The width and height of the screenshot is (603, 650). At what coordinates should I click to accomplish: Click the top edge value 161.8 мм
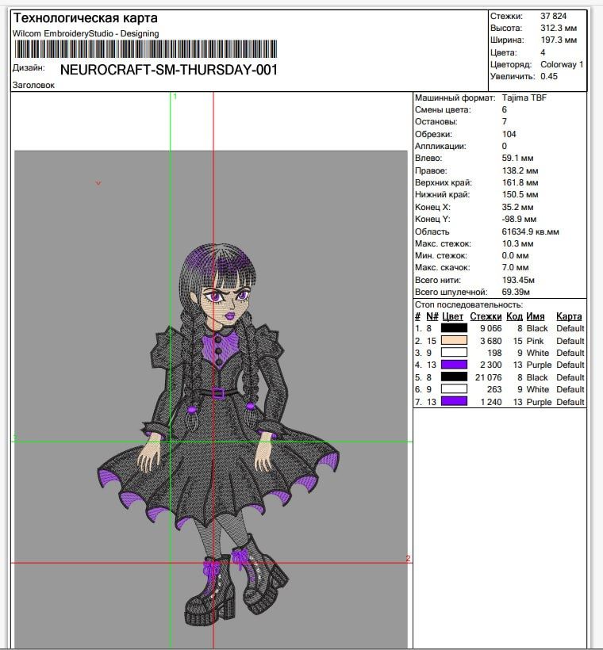coord(520,182)
